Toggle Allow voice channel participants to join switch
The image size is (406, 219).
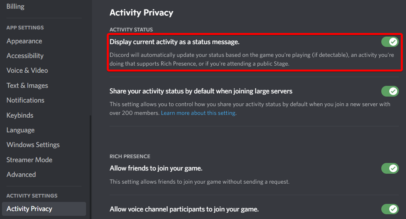point(390,209)
